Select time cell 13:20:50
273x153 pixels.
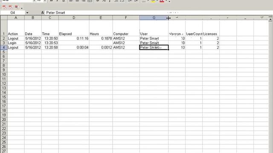(50, 38)
